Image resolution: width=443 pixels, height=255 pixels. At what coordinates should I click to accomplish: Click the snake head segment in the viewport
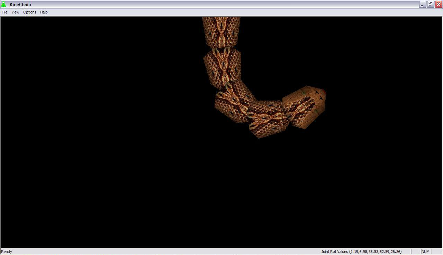click(x=304, y=107)
